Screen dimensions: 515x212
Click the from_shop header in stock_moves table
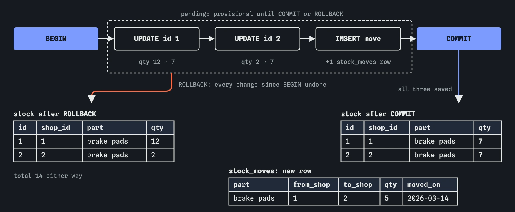[x=314, y=185]
